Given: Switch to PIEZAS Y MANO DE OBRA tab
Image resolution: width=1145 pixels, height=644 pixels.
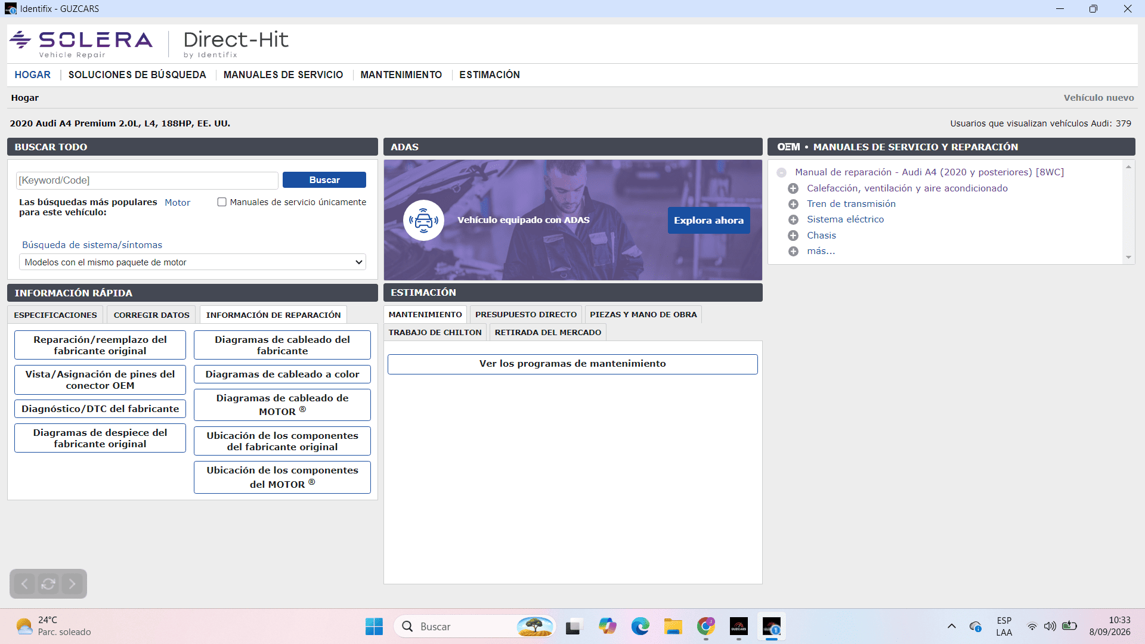Looking at the screenshot, I should coord(643,314).
